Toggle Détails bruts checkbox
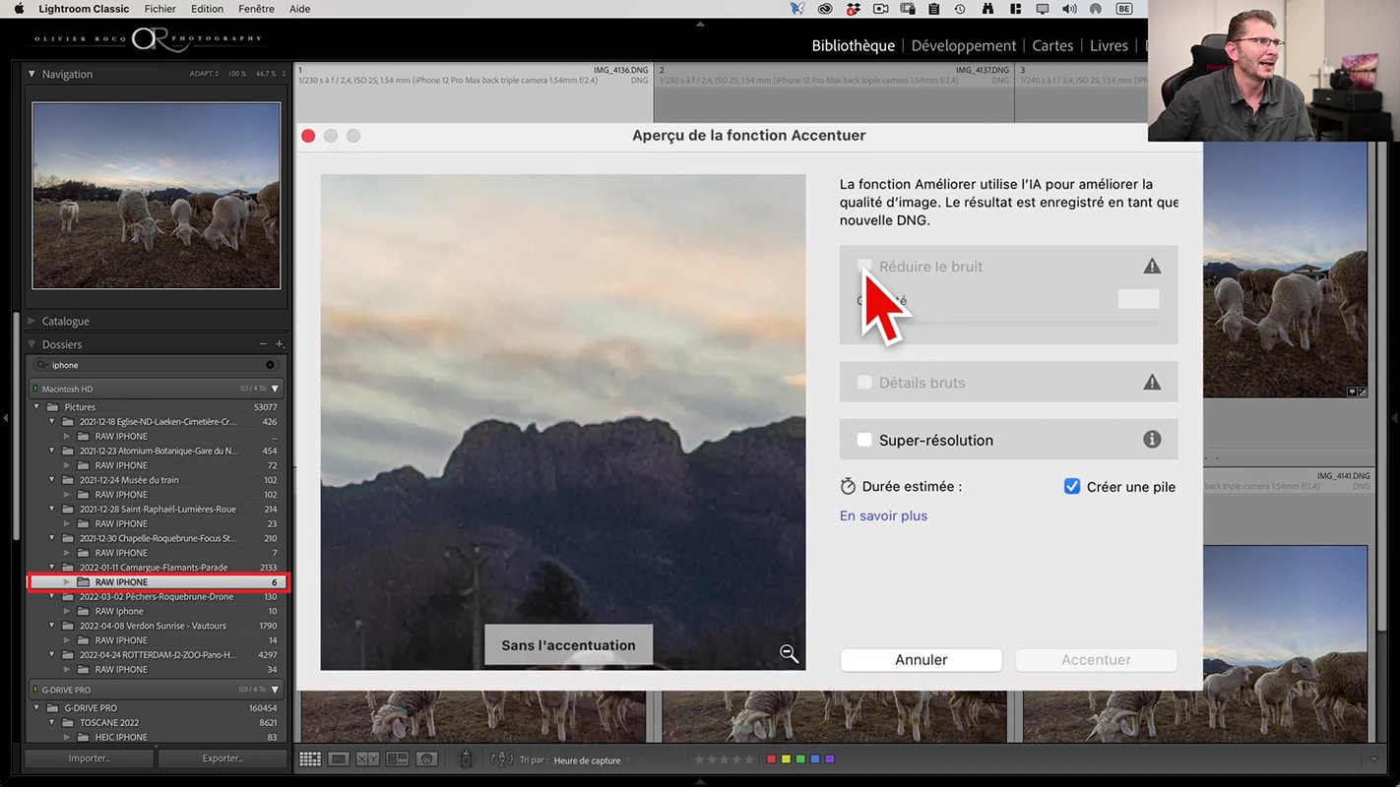 coord(864,383)
